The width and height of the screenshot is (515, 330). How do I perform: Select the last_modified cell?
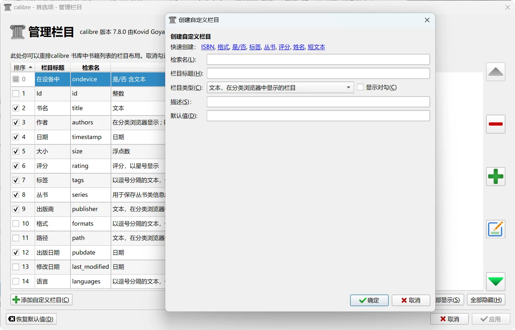(91, 267)
